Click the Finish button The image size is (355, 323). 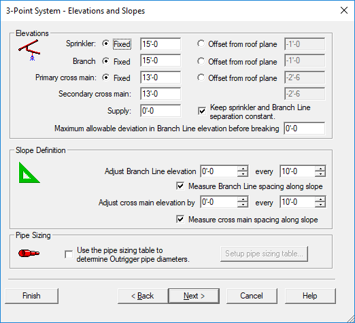(31, 296)
